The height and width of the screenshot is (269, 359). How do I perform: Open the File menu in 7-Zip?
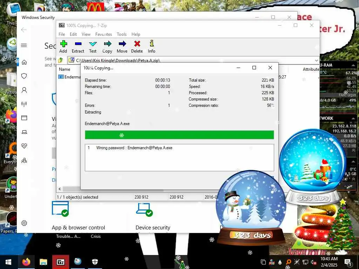pos(62,34)
